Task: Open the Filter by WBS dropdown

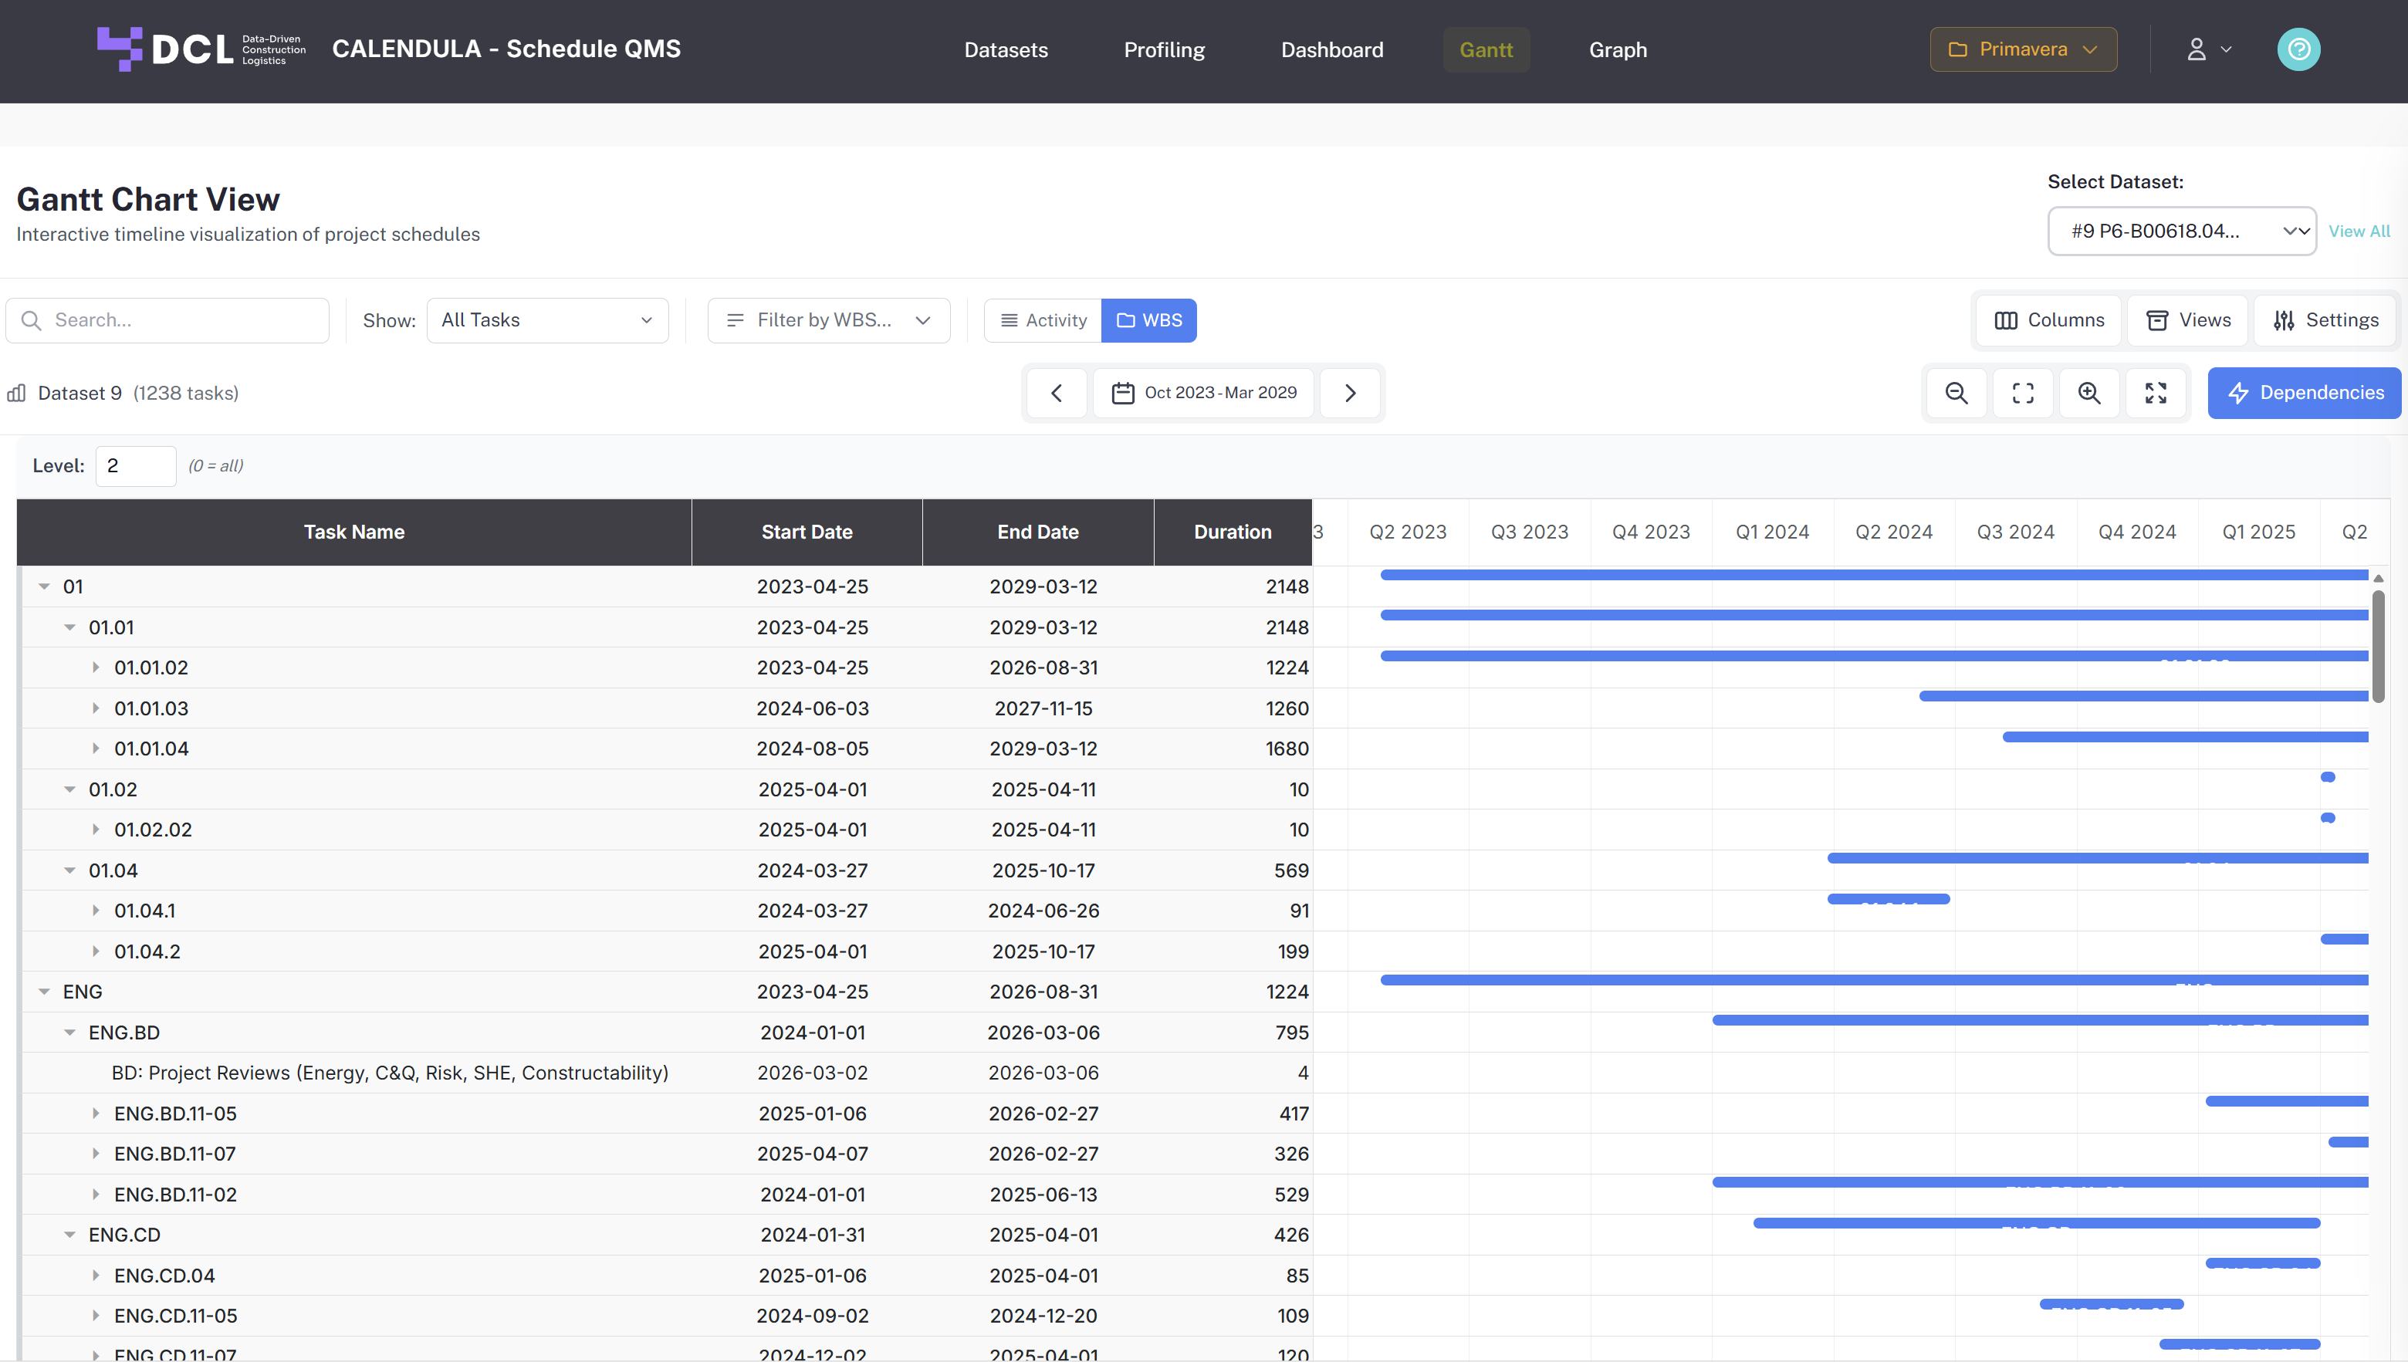Action: 828,321
